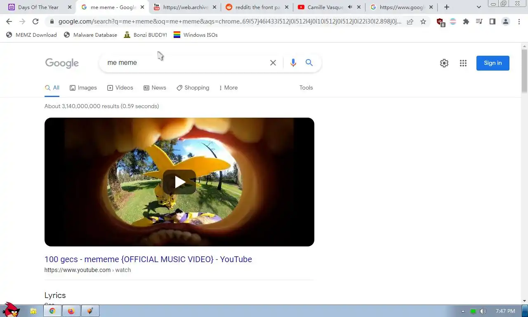The width and height of the screenshot is (528, 317).
Task: Select the All results tab
Action: [52, 88]
